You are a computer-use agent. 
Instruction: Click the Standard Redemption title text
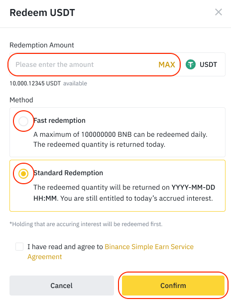68,173
